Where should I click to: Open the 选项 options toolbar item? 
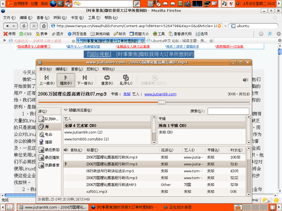tap(202, 34)
